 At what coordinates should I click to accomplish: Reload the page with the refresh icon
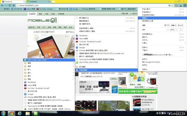pyautogui.click(x=10, y=6)
